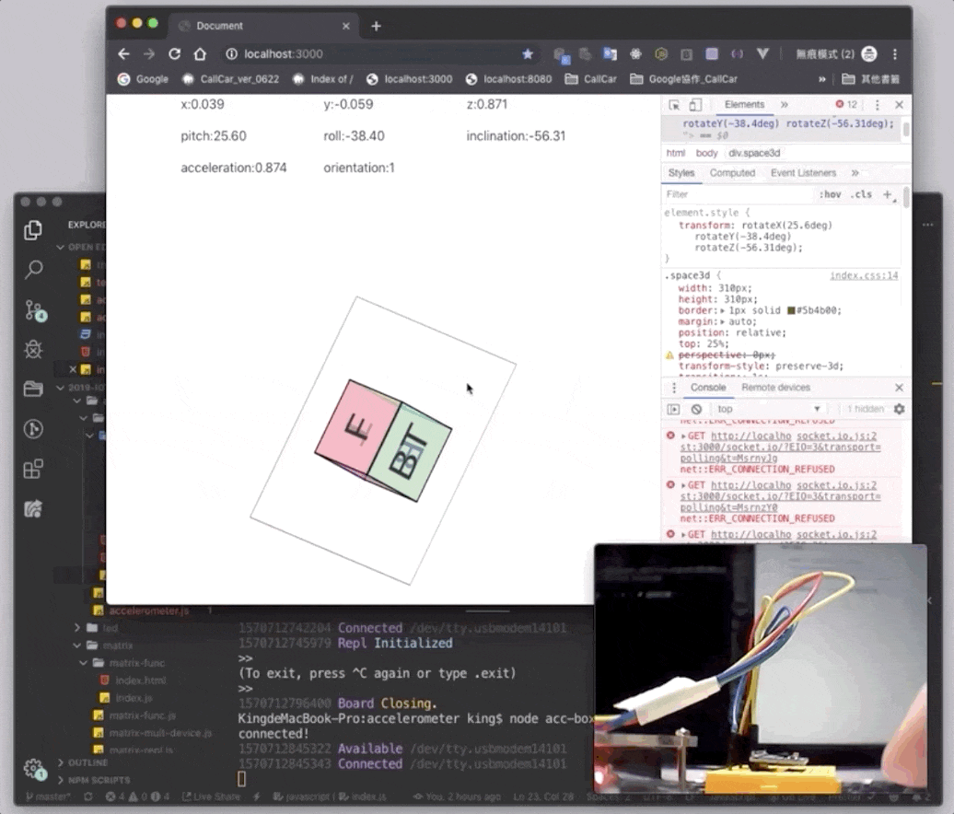This screenshot has height=814, width=954.
Task: Toggle DevTools device toolbar icon
Action: point(695,105)
